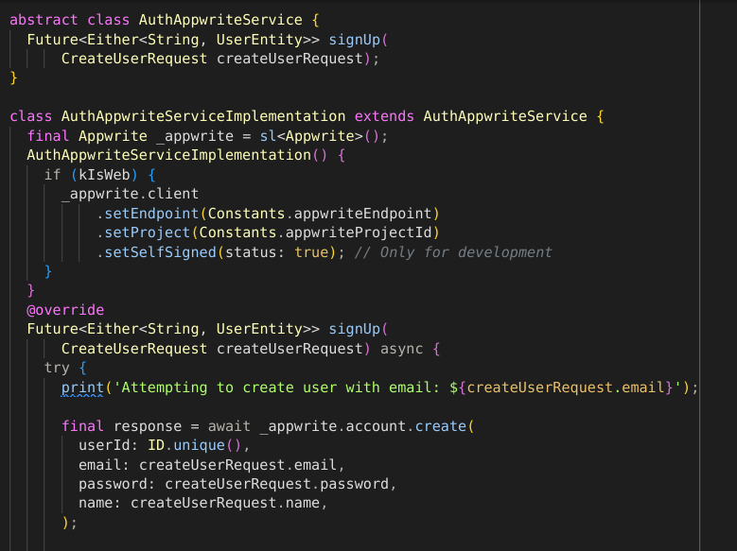Click 'AuthAppwriteService' in the abstract class declaration
The image size is (737, 551).
220,20
